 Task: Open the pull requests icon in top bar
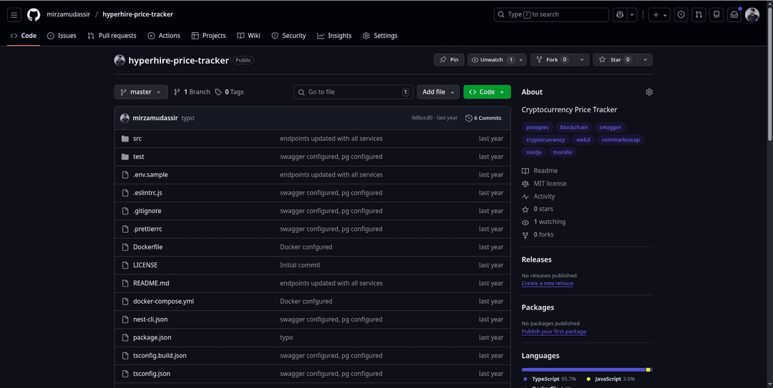tap(699, 15)
